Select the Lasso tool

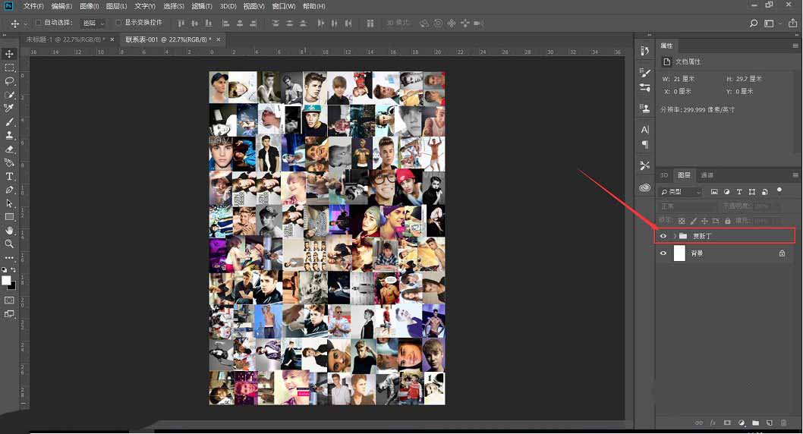click(9, 81)
